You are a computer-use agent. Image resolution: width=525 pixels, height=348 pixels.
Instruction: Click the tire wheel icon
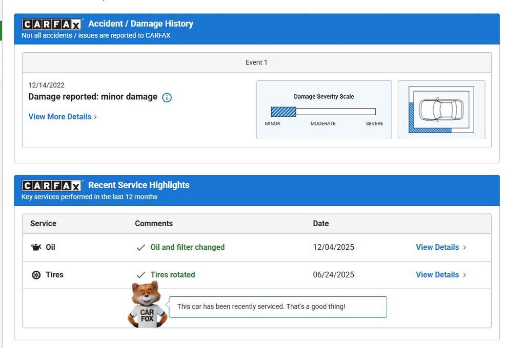36,275
